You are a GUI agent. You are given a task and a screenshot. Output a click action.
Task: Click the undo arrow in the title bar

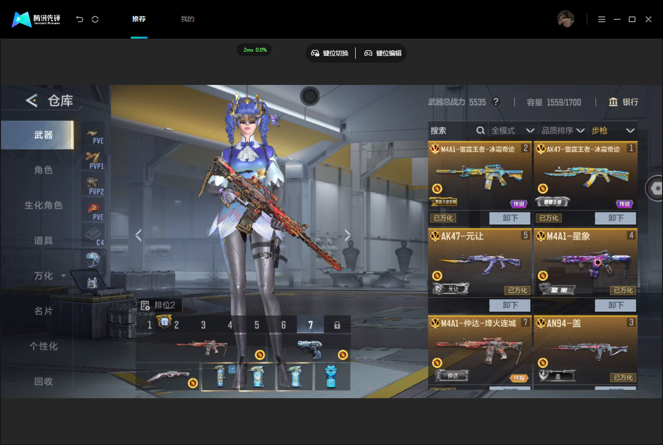point(80,19)
